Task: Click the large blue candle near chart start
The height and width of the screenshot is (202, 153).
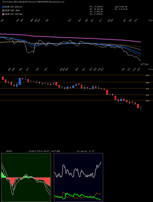Action: click(20, 81)
